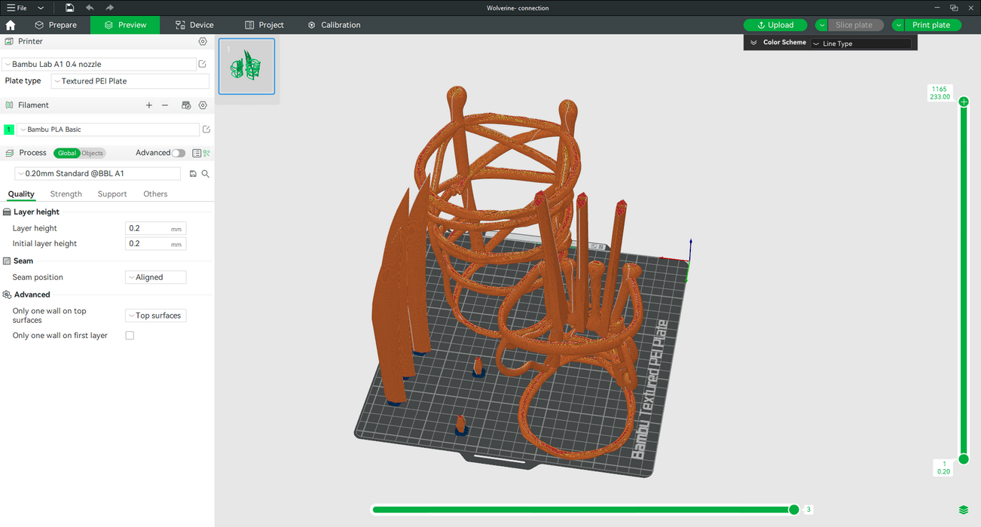The width and height of the screenshot is (981, 527).
Task: Click the layers icon at bottom right
Action: (964, 510)
